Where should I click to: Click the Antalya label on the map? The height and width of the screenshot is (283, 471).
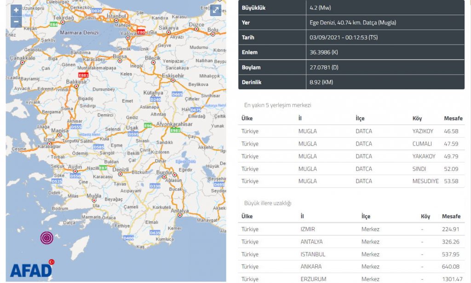[x=179, y=211]
